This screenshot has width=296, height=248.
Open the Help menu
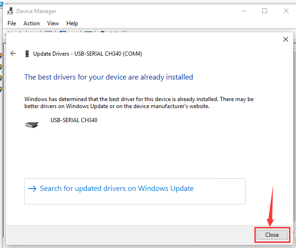coord(72,23)
